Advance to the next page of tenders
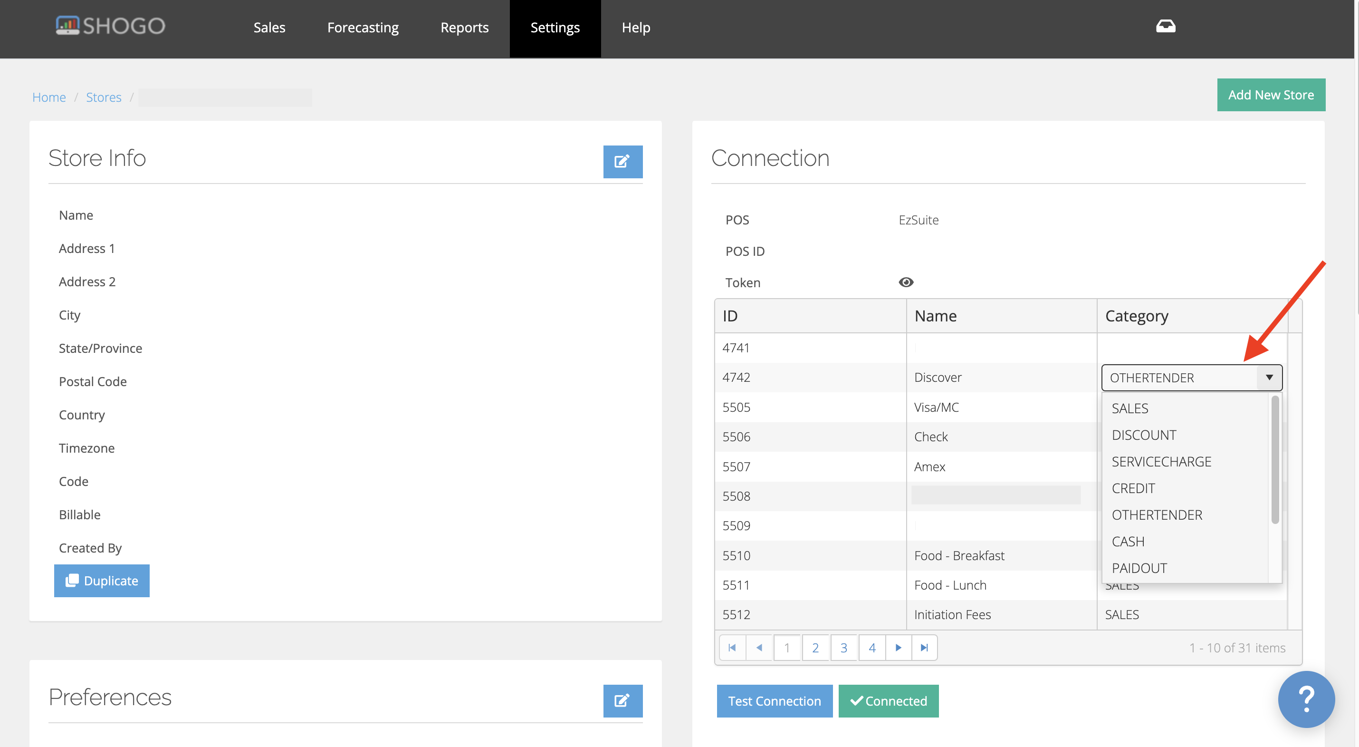The width and height of the screenshot is (1359, 747). (898, 647)
